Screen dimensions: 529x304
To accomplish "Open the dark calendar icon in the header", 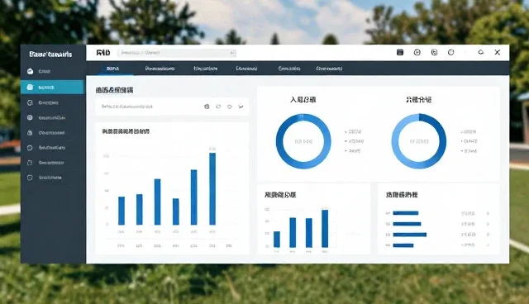I will [x=400, y=52].
